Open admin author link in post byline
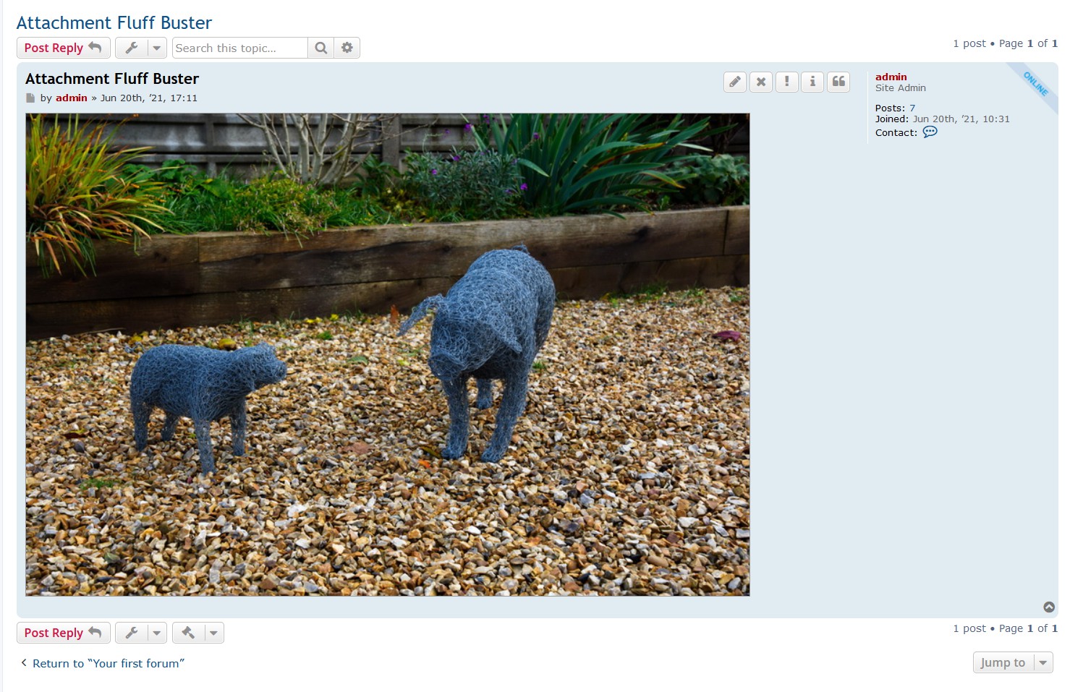This screenshot has width=1070, height=692. (x=72, y=98)
